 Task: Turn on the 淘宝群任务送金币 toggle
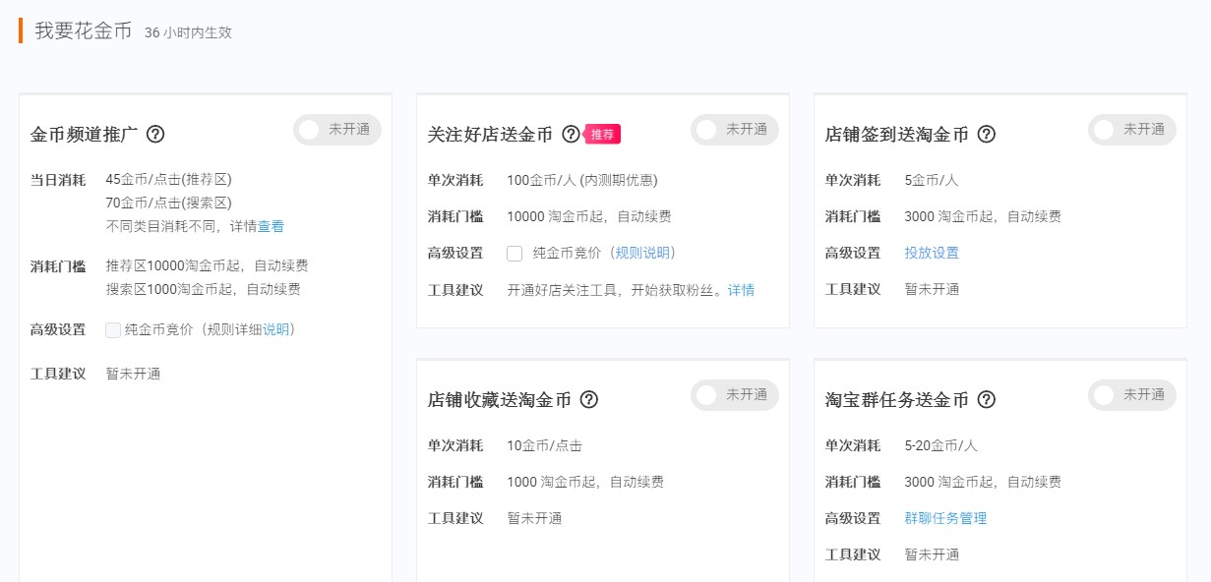pyautogui.click(x=1131, y=394)
